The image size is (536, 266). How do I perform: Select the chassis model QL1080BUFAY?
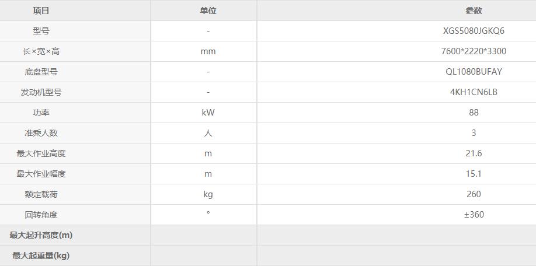tap(474, 72)
